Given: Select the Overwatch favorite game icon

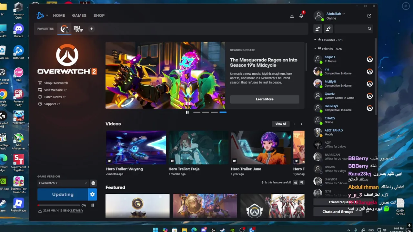Looking at the screenshot, I should [65, 29].
